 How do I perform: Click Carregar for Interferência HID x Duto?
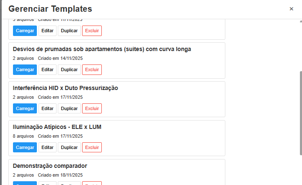point(25,108)
